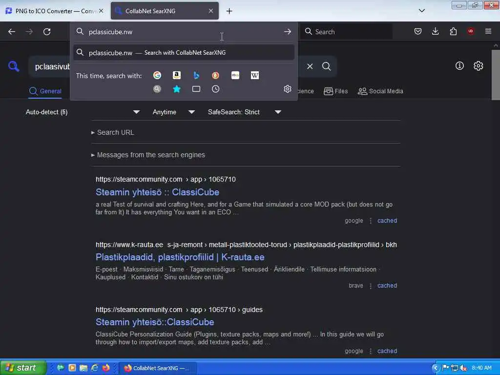Open SearXNG preferences gear

tap(478, 66)
